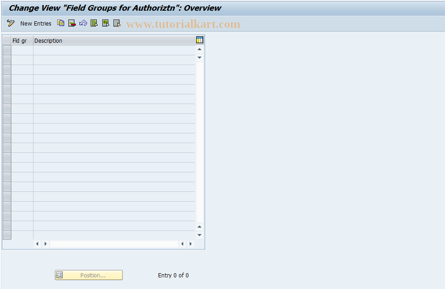Viewport: 445px width, 289px height.
Task: Click the vertical scrollbar track of the table
Action: point(199,142)
